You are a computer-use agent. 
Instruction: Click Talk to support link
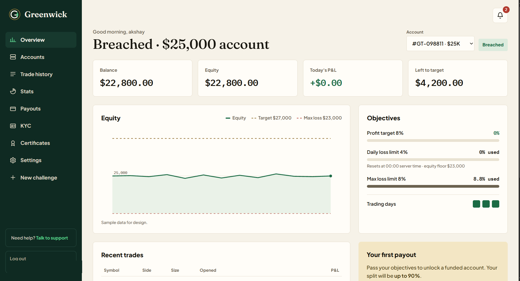point(52,238)
